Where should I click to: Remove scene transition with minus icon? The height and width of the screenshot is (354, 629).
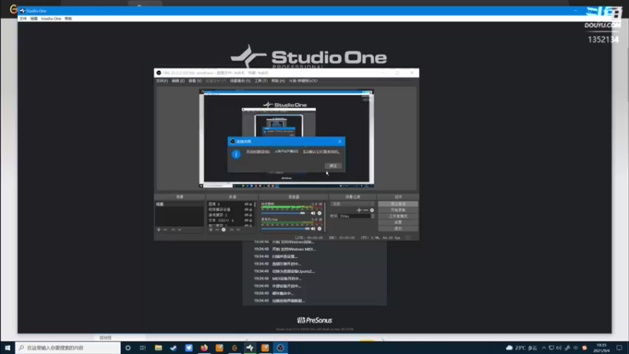pos(366,210)
